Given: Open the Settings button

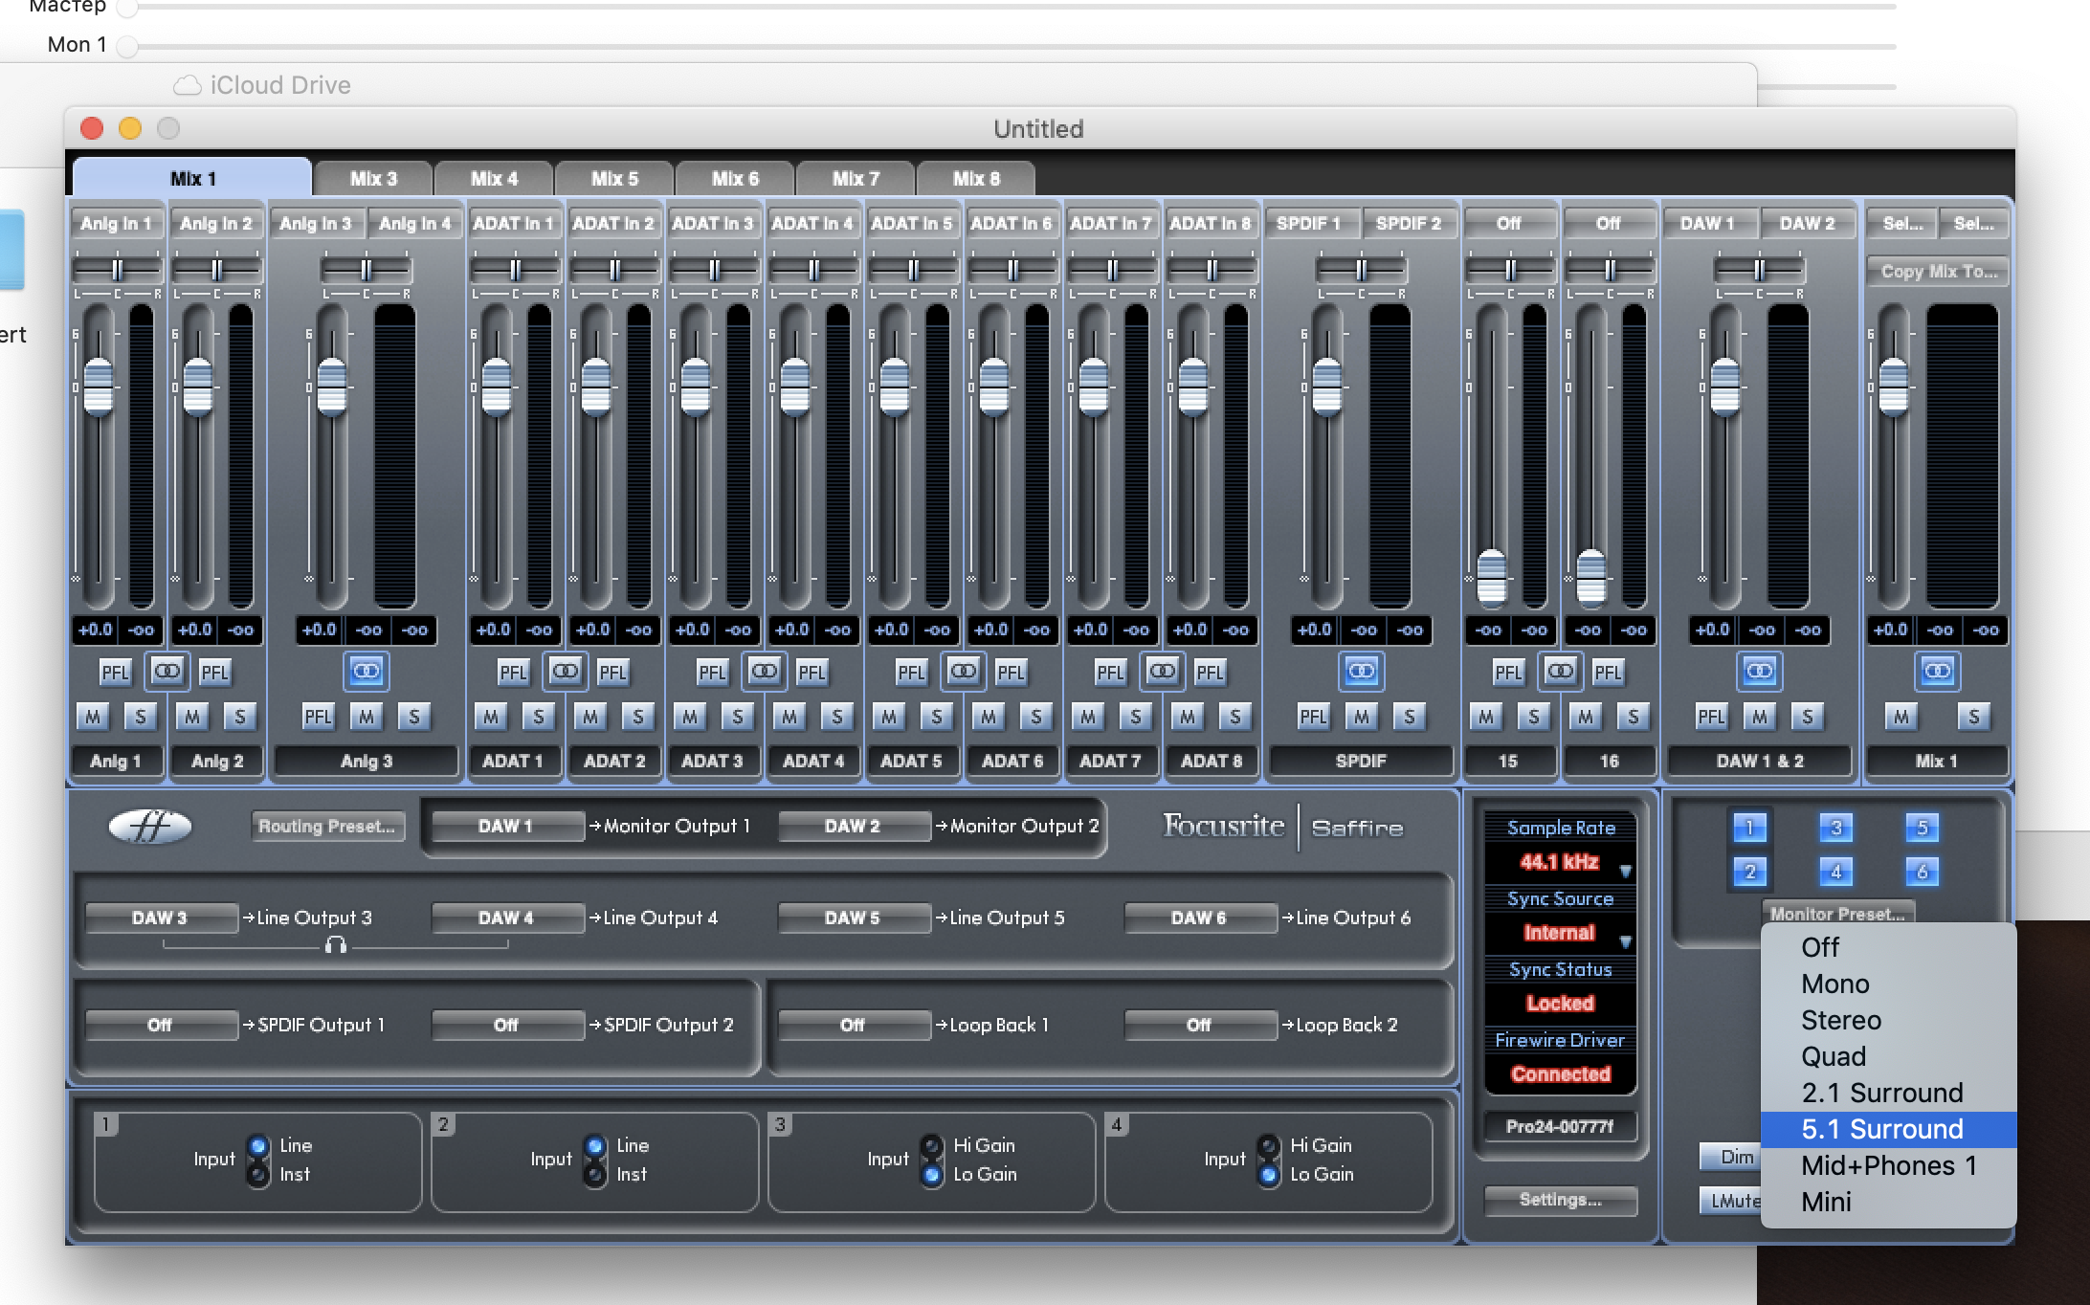Looking at the screenshot, I should (1560, 1200).
